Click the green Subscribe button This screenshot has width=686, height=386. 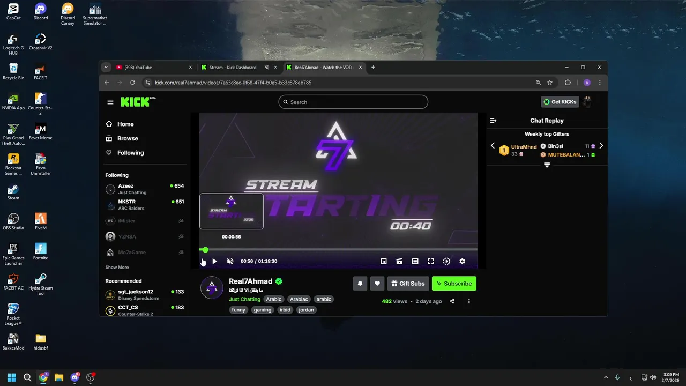click(x=454, y=284)
